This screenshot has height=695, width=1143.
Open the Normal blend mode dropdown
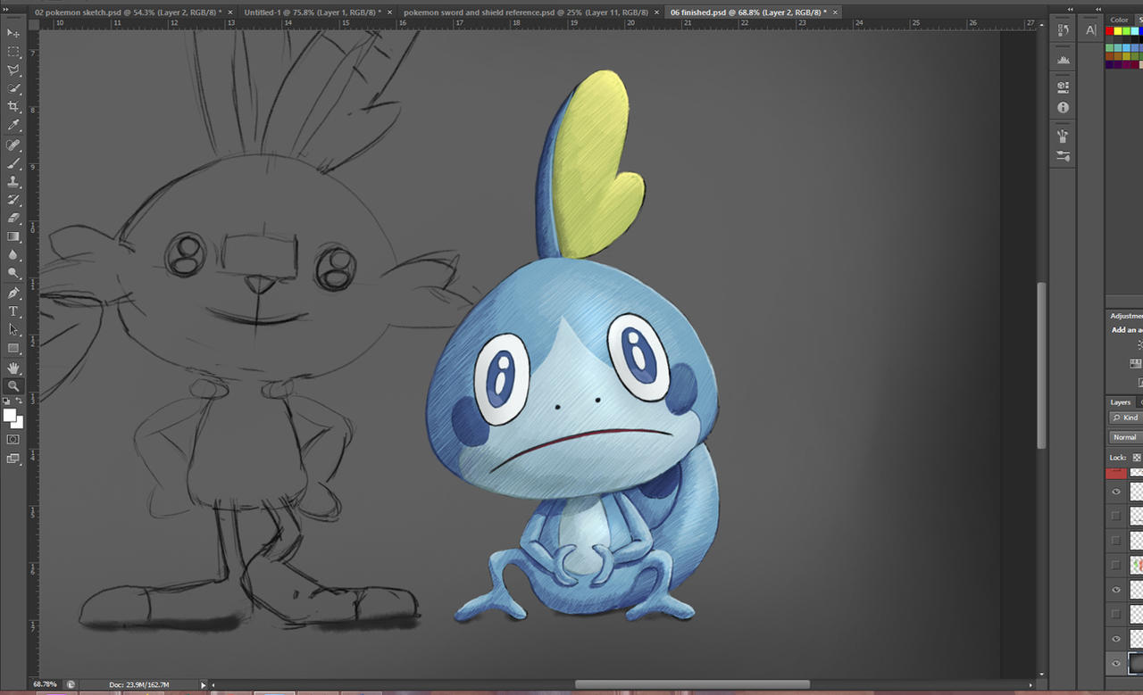(1126, 437)
